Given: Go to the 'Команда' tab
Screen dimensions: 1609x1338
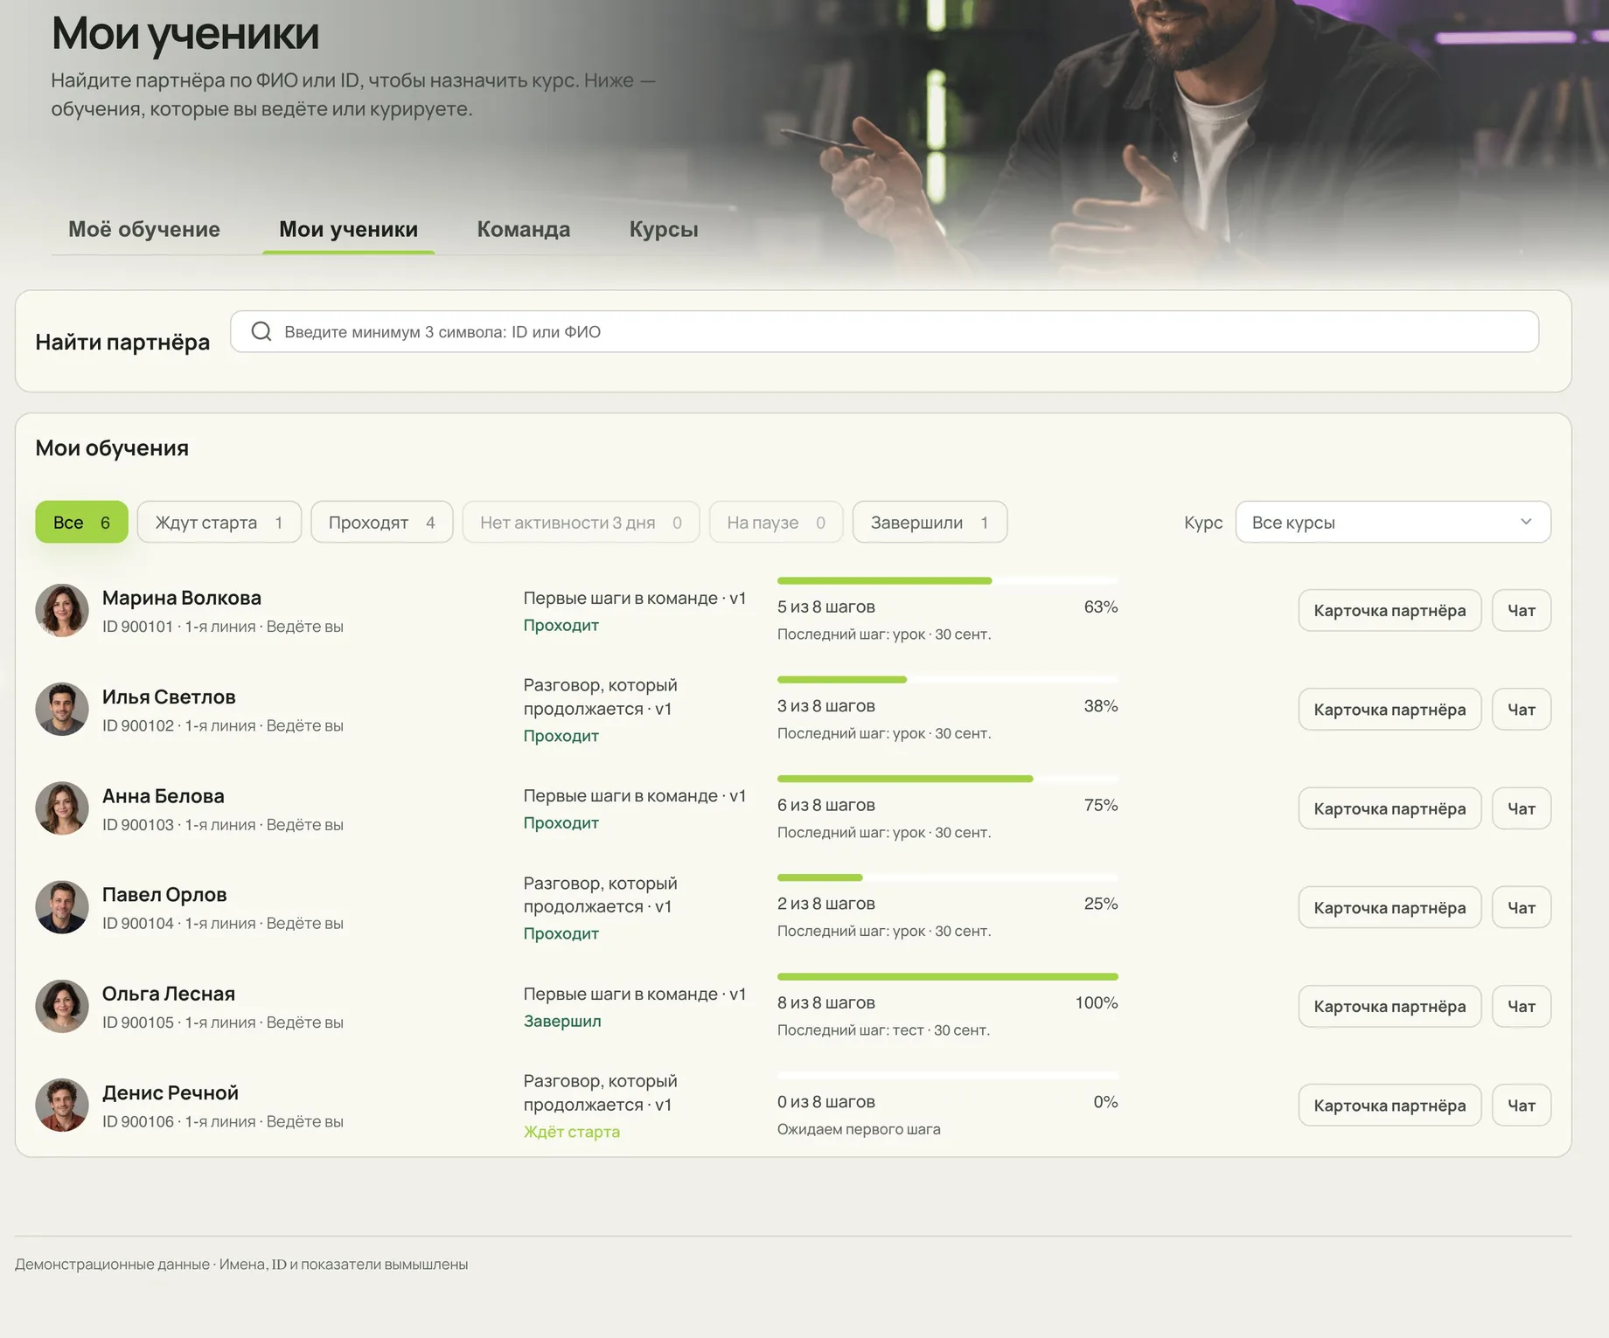Looking at the screenshot, I should pos(524,229).
